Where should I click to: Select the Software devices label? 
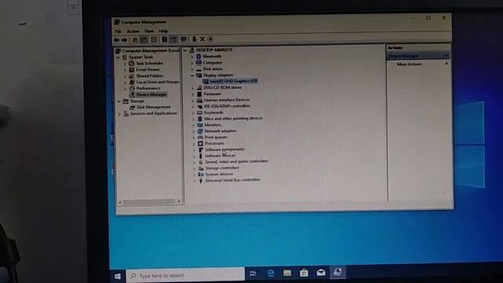point(220,156)
